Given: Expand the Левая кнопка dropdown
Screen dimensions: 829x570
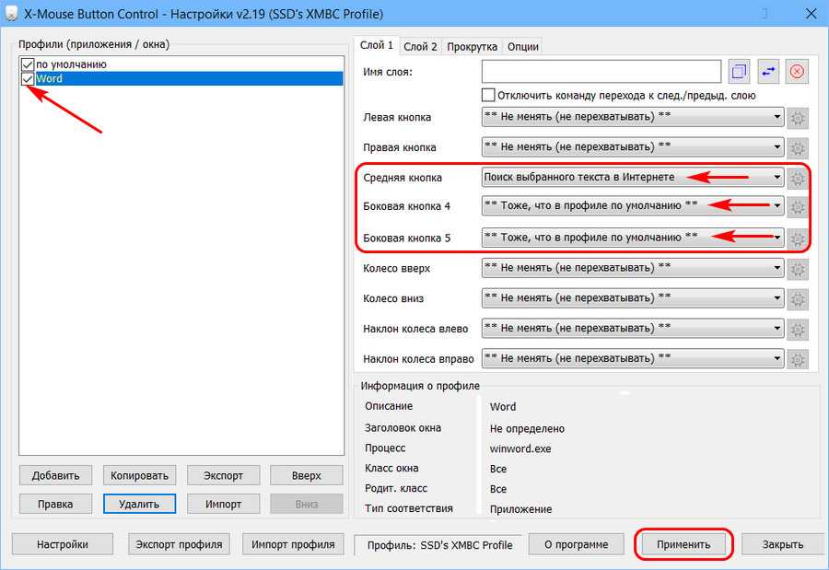Looking at the screenshot, I should pyautogui.click(x=776, y=116).
